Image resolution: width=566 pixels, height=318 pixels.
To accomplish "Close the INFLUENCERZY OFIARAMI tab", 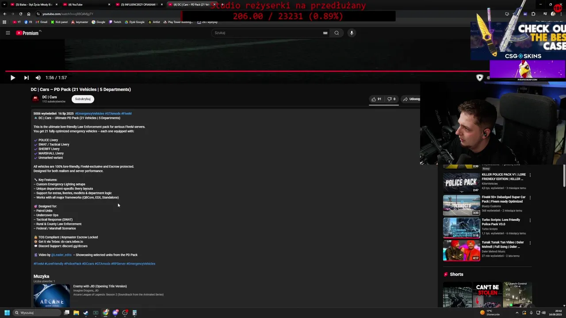I will pyautogui.click(x=162, y=4).
